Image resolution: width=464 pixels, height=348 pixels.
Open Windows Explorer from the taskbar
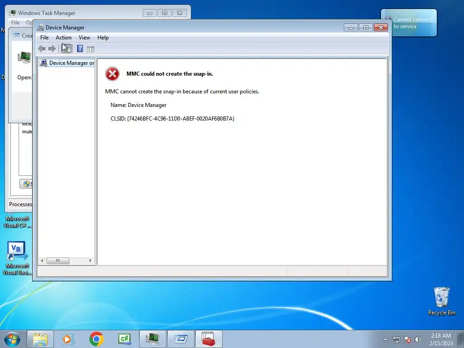point(40,339)
